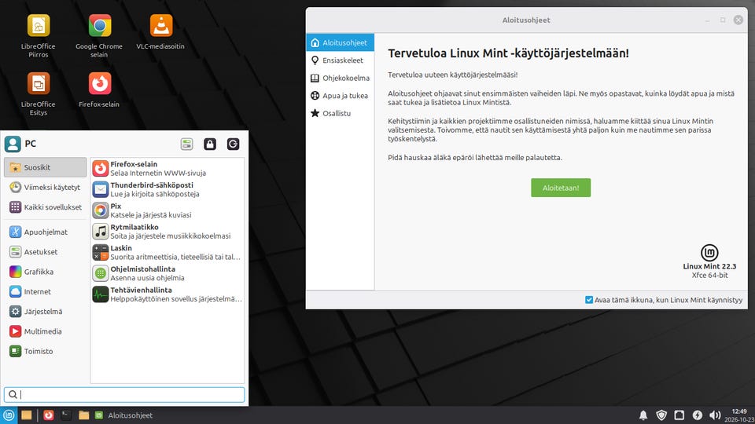Click Aloitusohjeet taskbar window button
The width and height of the screenshot is (755, 424).
point(124,415)
